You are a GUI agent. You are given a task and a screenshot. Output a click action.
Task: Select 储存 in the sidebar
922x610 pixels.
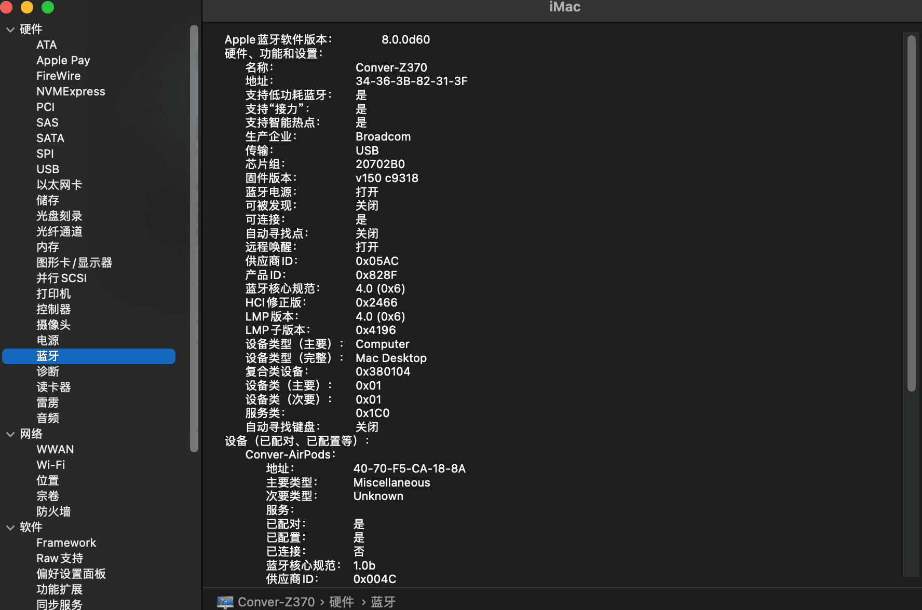[x=48, y=201]
